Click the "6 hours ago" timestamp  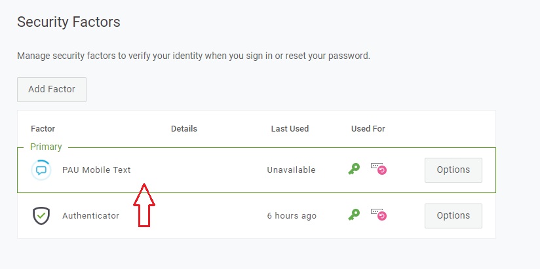coord(291,215)
